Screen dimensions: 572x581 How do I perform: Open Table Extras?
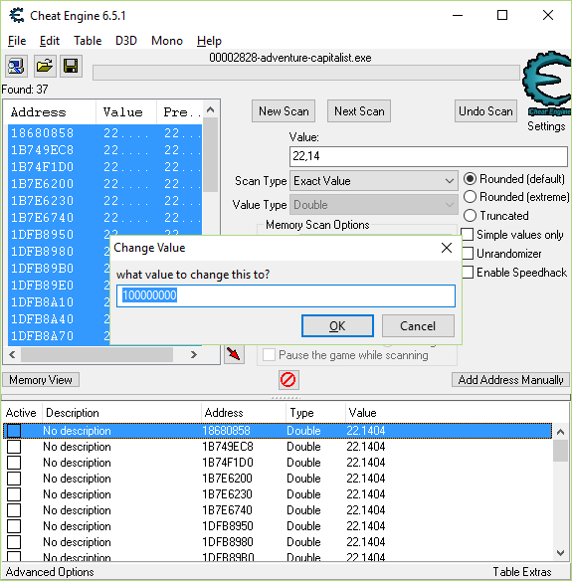522,572
